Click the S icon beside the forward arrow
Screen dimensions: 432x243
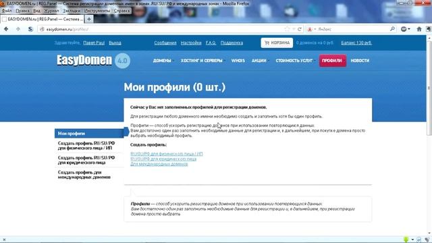point(30,29)
